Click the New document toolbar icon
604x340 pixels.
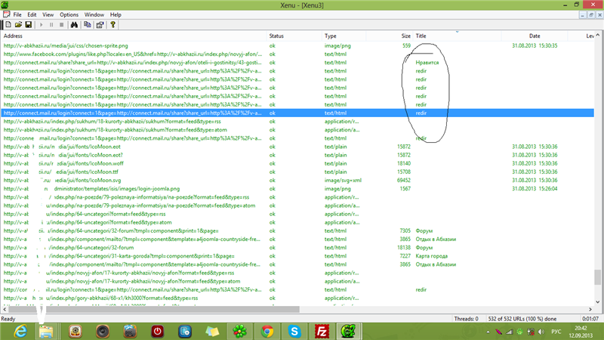coord(7,24)
